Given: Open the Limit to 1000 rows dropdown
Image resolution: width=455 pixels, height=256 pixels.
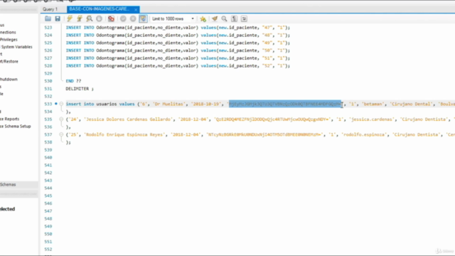Looking at the screenshot, I should coord(173,19).
